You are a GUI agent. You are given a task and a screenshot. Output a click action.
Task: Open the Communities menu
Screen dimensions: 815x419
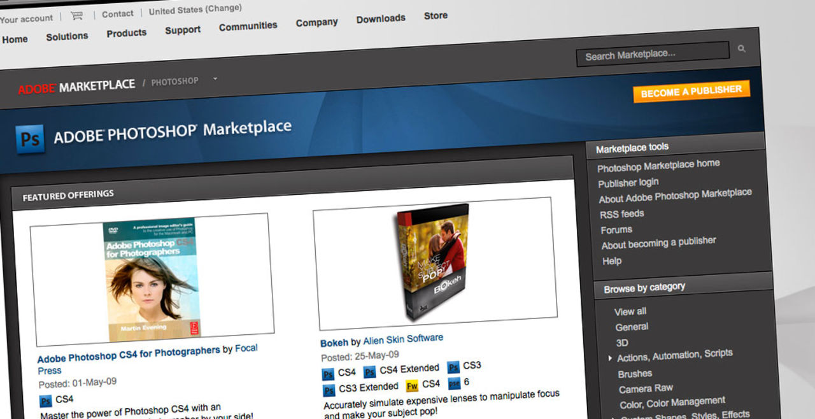tap(248, 26)
